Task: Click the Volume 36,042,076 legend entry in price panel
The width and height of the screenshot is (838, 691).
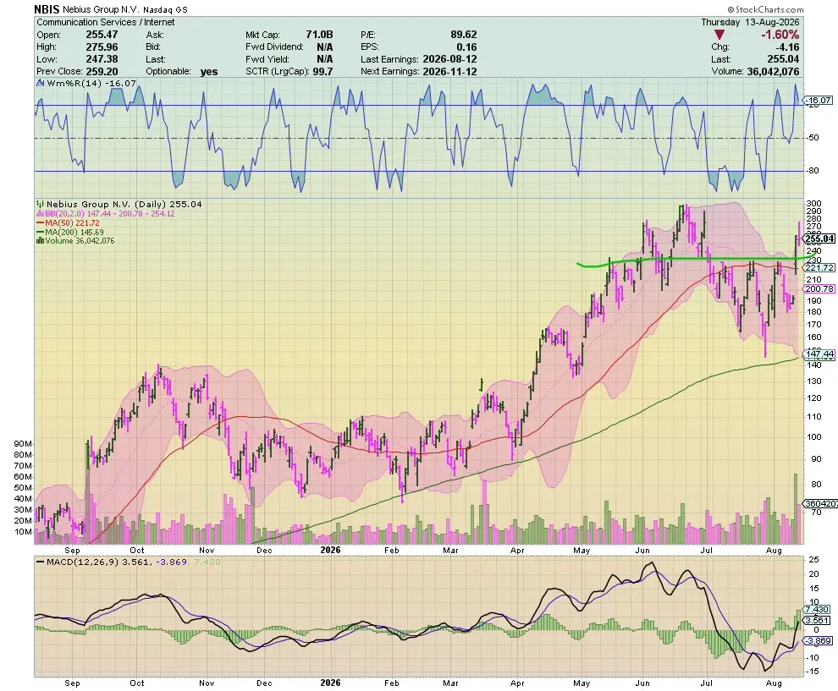Action: (75, 241)
